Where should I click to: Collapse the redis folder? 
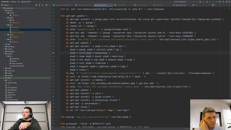click(x=6, y=35)
